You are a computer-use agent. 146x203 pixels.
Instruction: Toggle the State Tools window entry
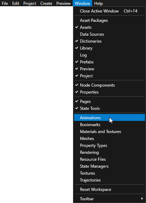click(x=109, y=108)
